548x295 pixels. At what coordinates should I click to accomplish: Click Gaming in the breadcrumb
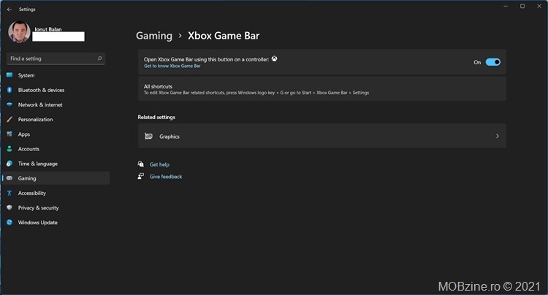153,36
